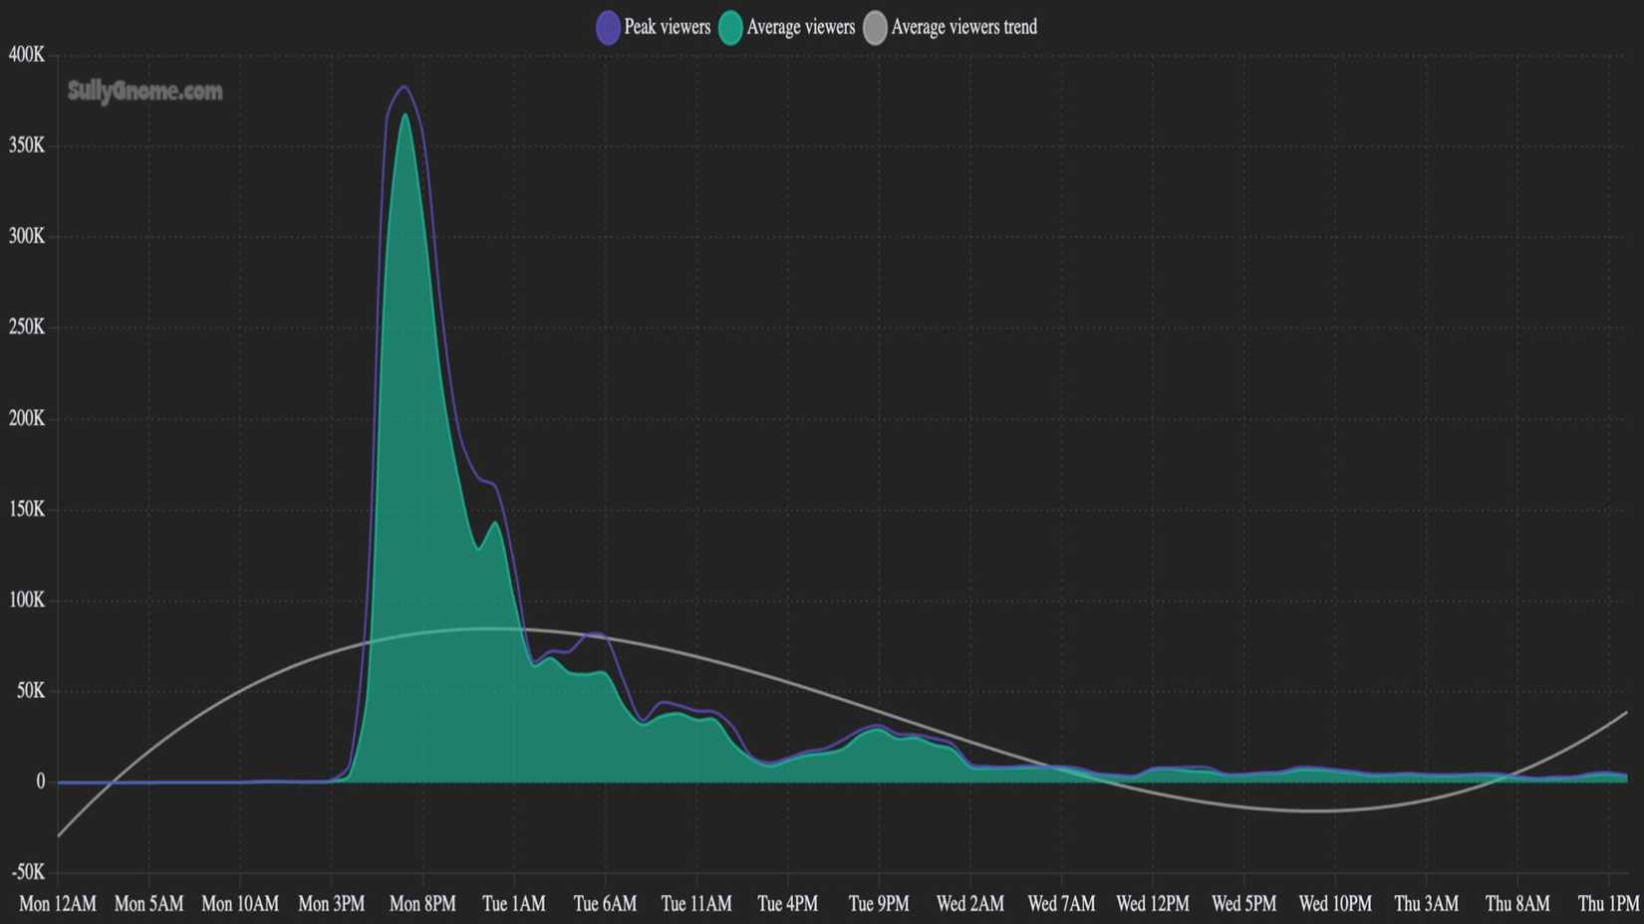Image resolution: width=1644 pixels, height=924 pixels.
Task: Click the grey Average viewers trend legend icon
Action: tap(875, 27)
